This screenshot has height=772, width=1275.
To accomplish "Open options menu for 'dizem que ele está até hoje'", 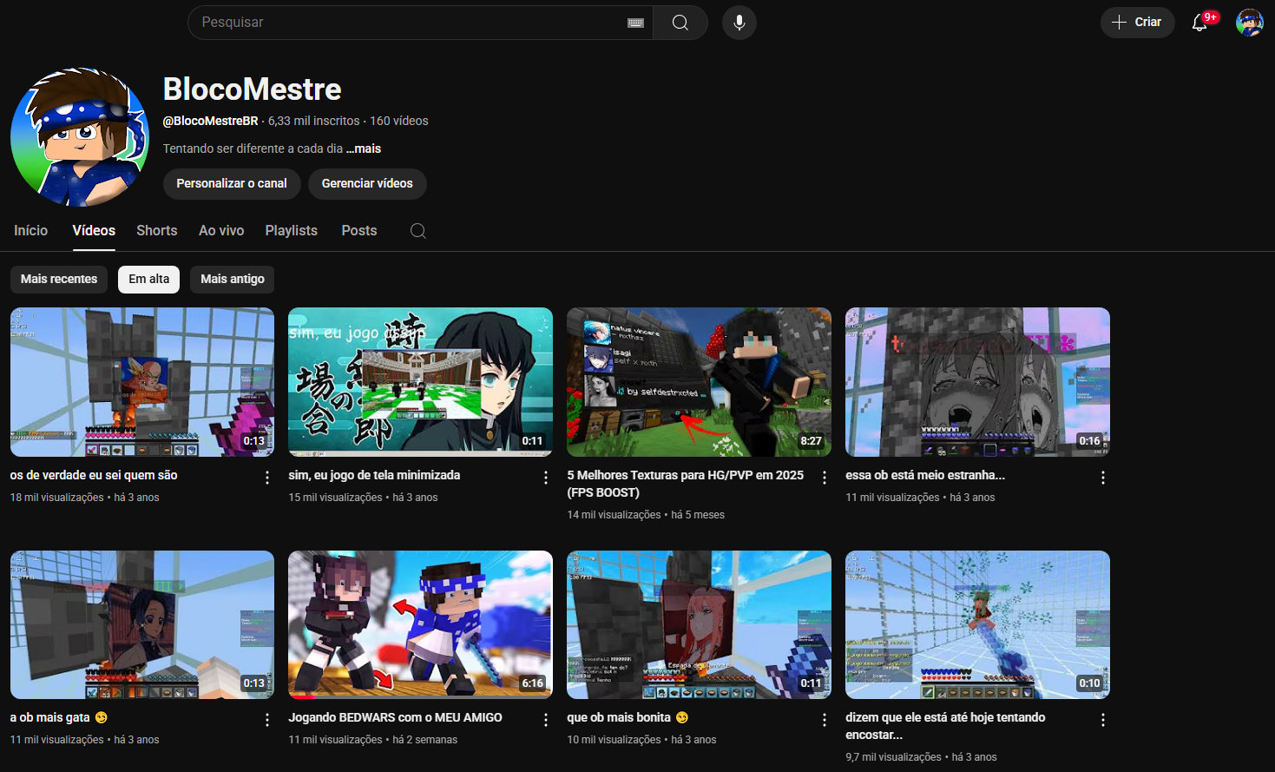I will coord(1103,720).
